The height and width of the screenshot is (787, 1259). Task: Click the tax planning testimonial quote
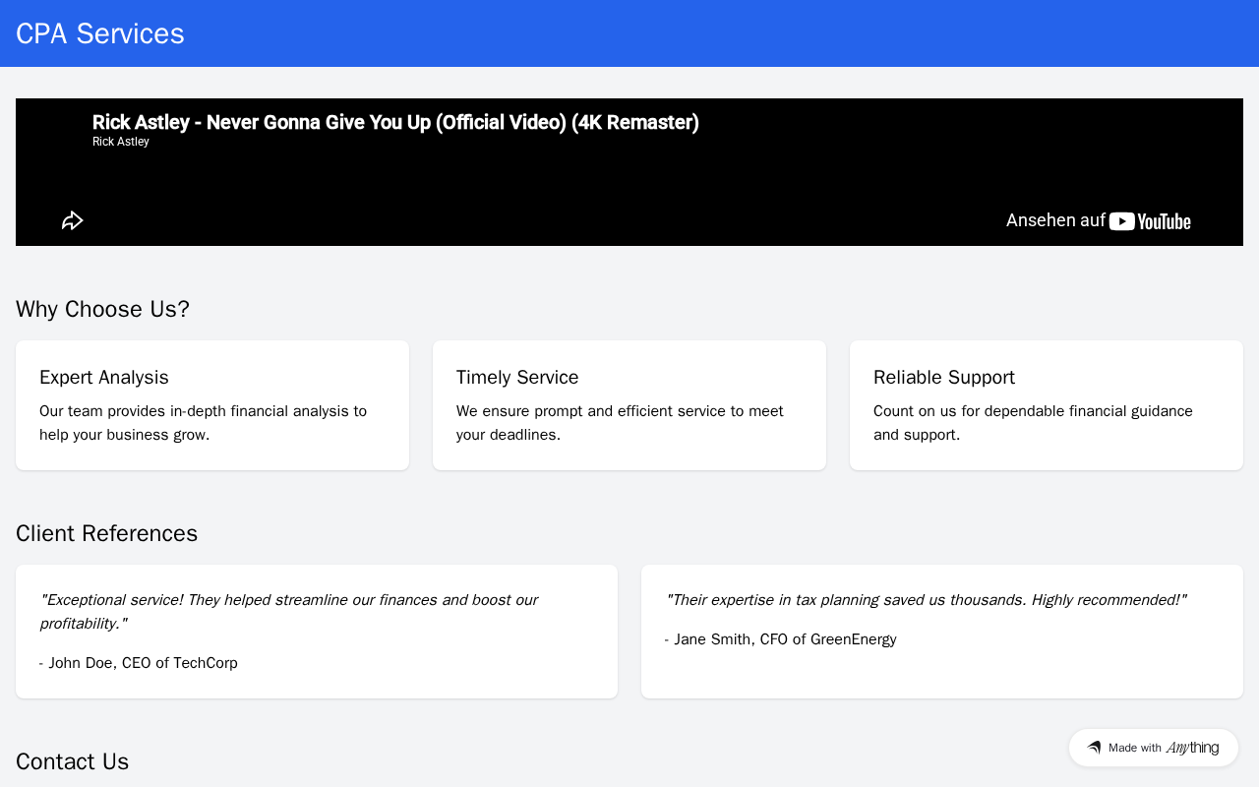(927, 600)
